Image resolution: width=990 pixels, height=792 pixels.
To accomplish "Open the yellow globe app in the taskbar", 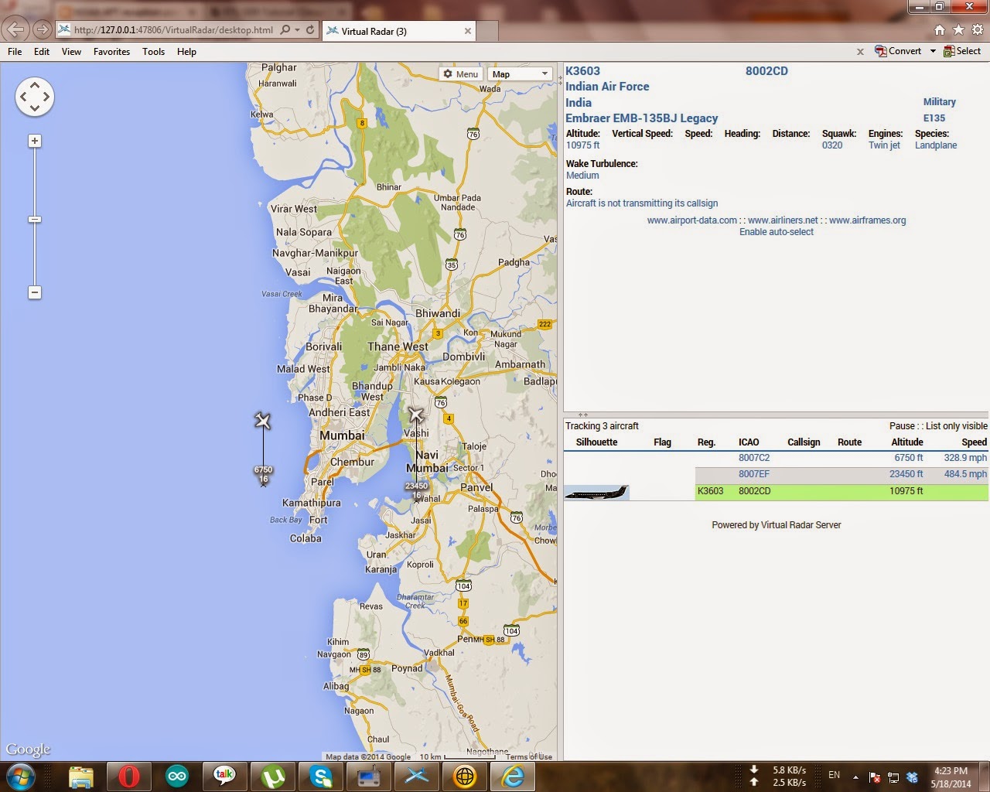I will tap(464, 776).
